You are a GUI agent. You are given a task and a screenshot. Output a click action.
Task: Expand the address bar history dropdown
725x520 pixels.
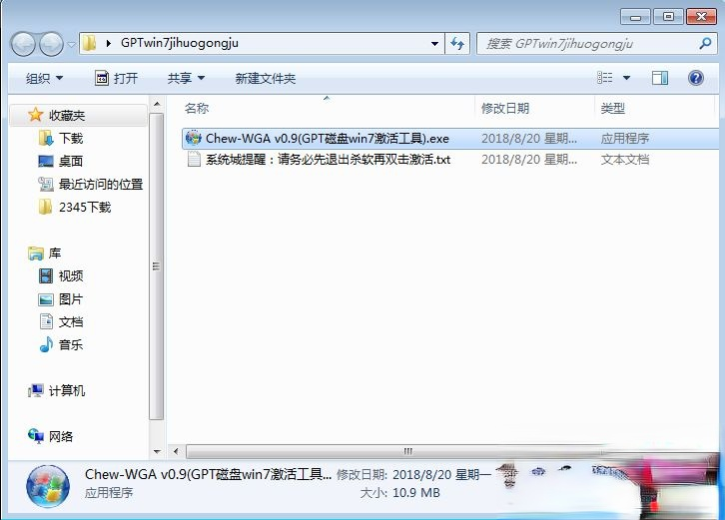click(x=434, y=44)
